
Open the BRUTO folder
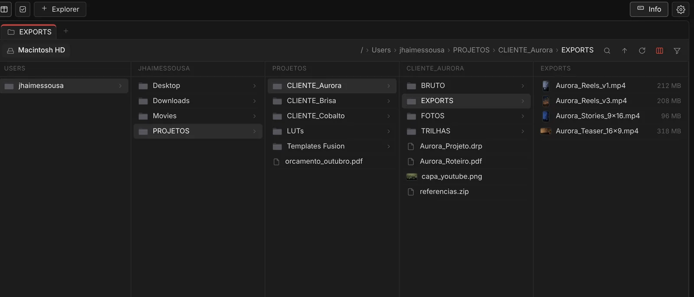click(x=466, y=86)
